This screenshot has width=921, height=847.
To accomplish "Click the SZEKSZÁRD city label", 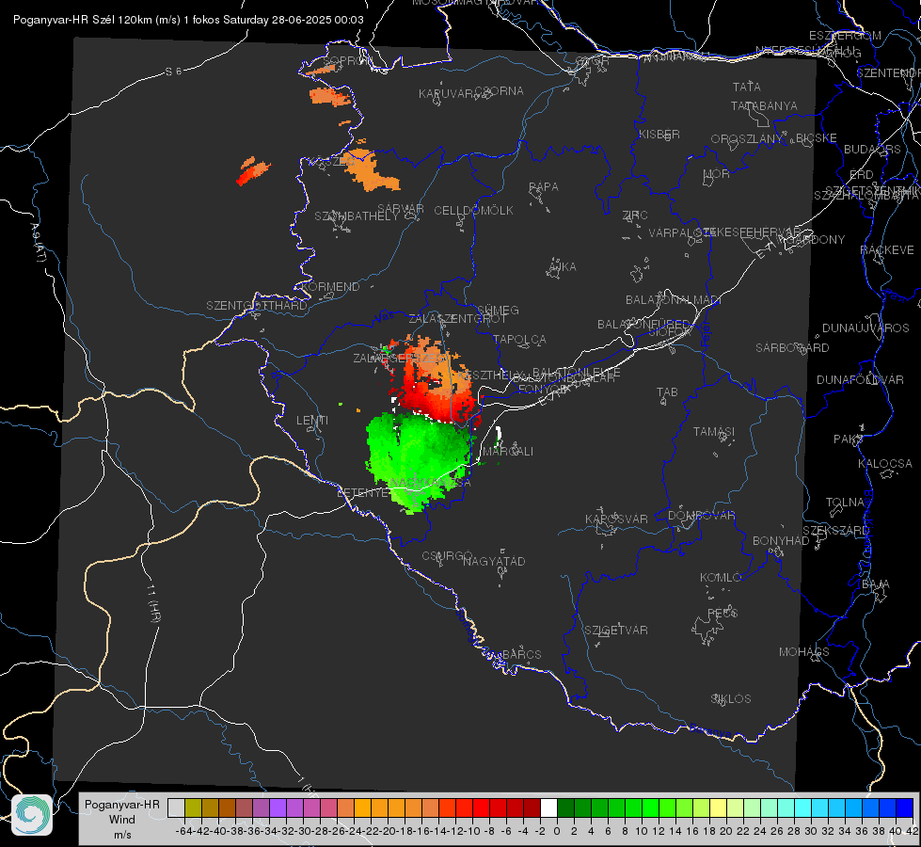I will tap(836, 530).
